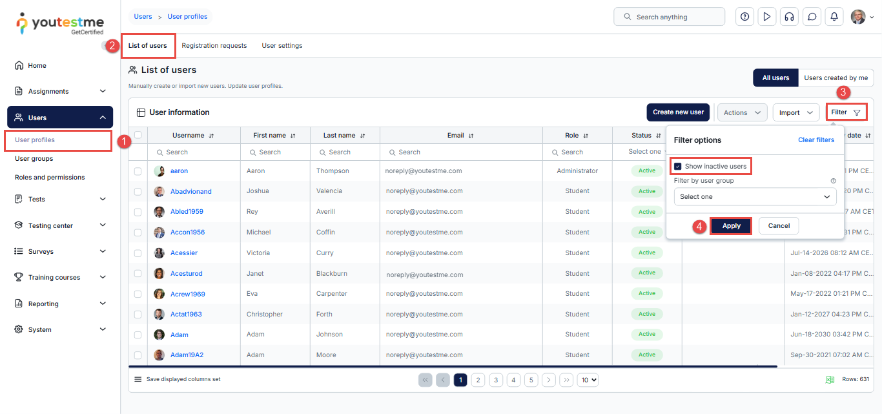Viewport: 882px width, 414px height.
Task: Open the chat messages icon
Action: click(812, 17)
